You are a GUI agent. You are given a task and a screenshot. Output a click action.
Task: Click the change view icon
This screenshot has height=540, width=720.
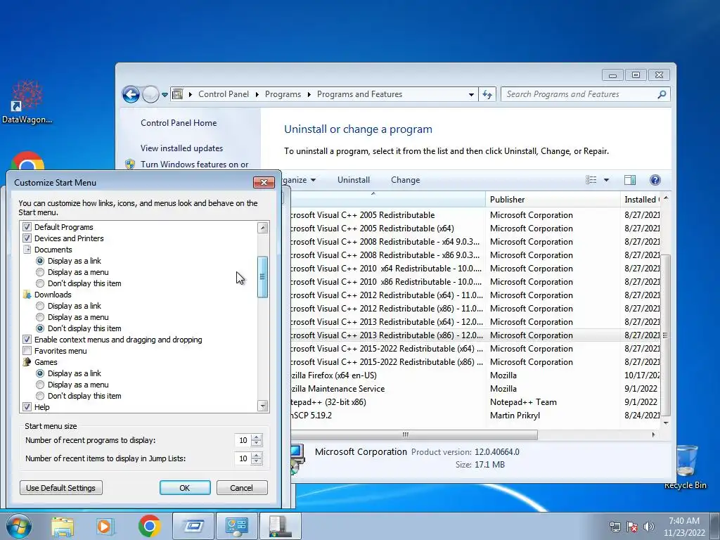[591, 180]
